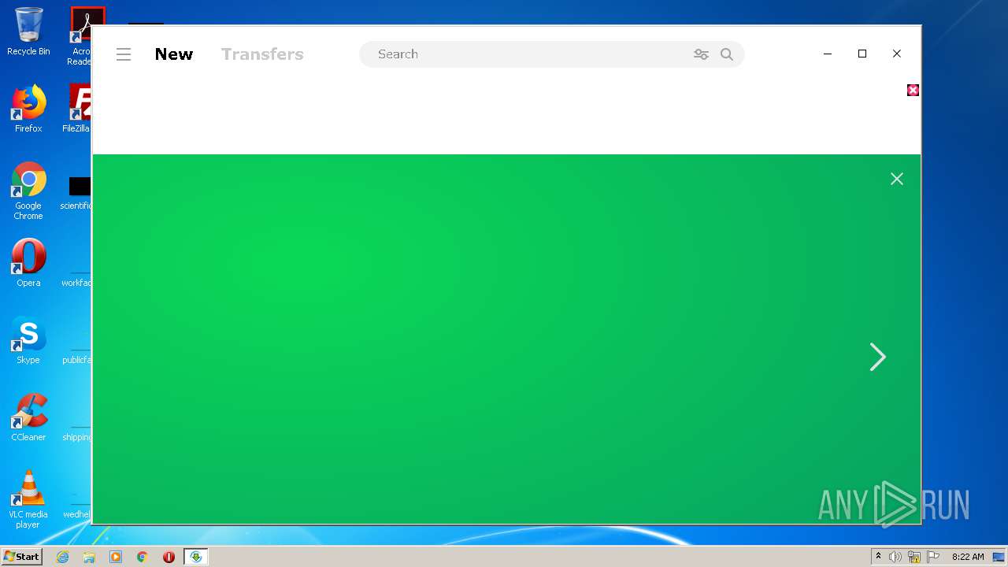This screenshot has height=567, width=1008.
Task: Open Opera from taskbar
Action: tap(169, 557)
